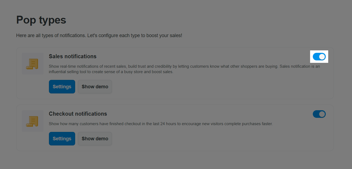This screenshot has height=169, width=352.
Task: Show demo of Checkout notifications
Action: (95, 139)
